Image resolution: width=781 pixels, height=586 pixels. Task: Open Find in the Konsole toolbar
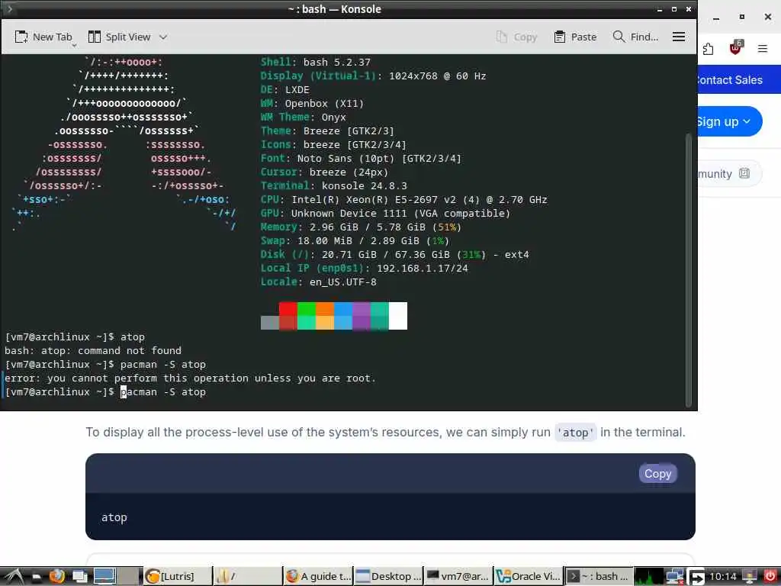[x=635, y=37]
